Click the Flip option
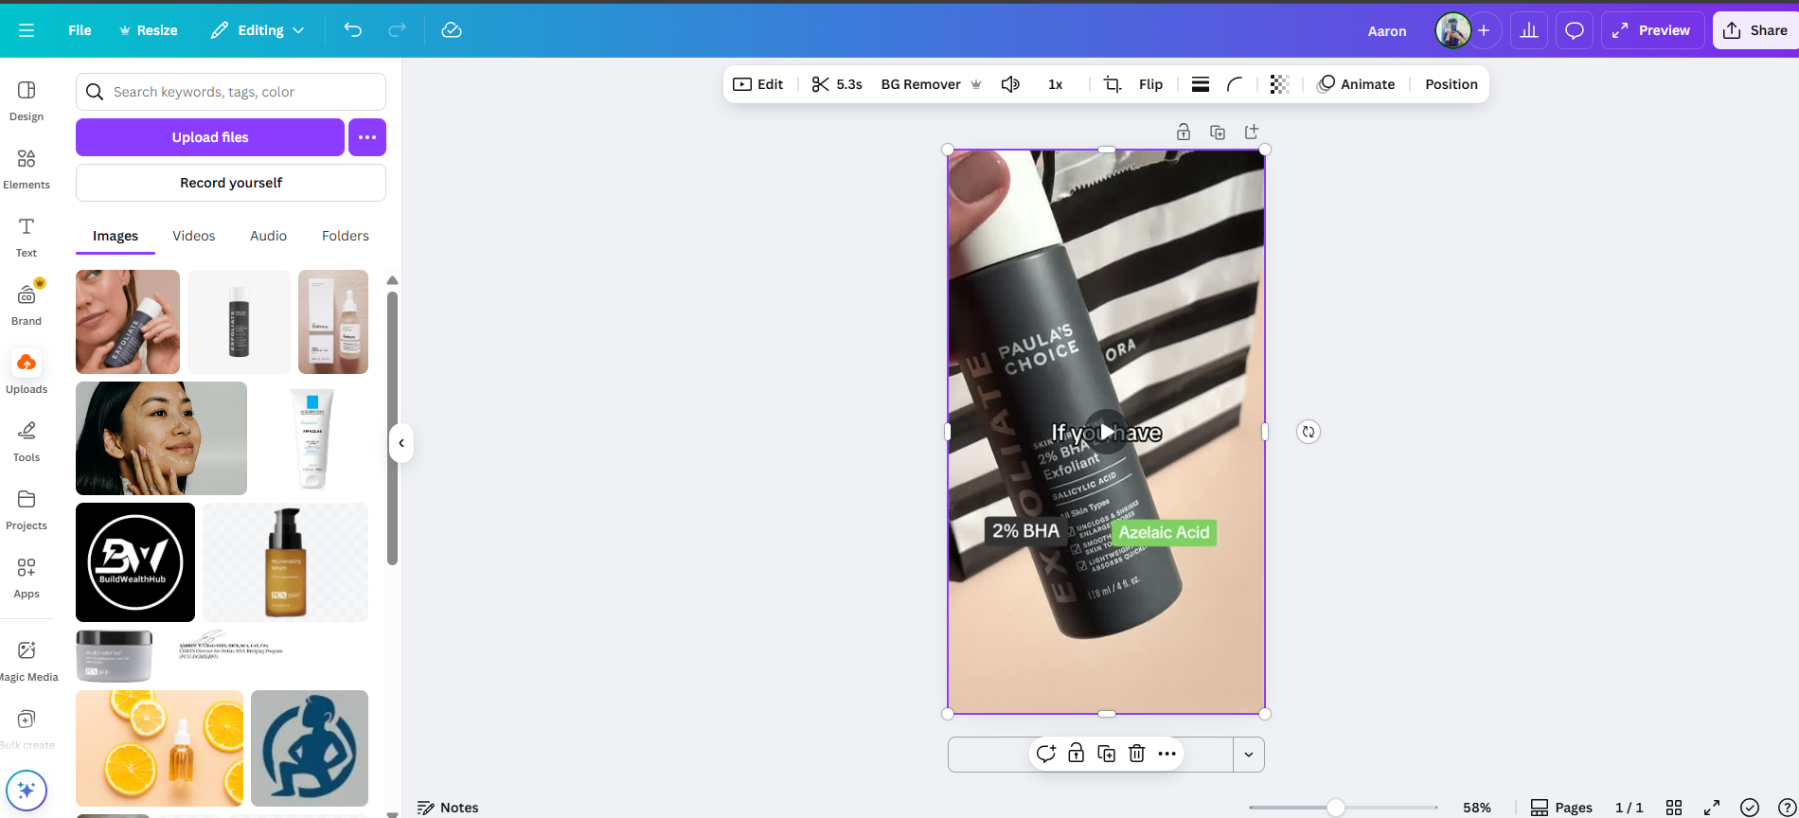This screenshot has height=818, width=1799. click(1150, 84)
